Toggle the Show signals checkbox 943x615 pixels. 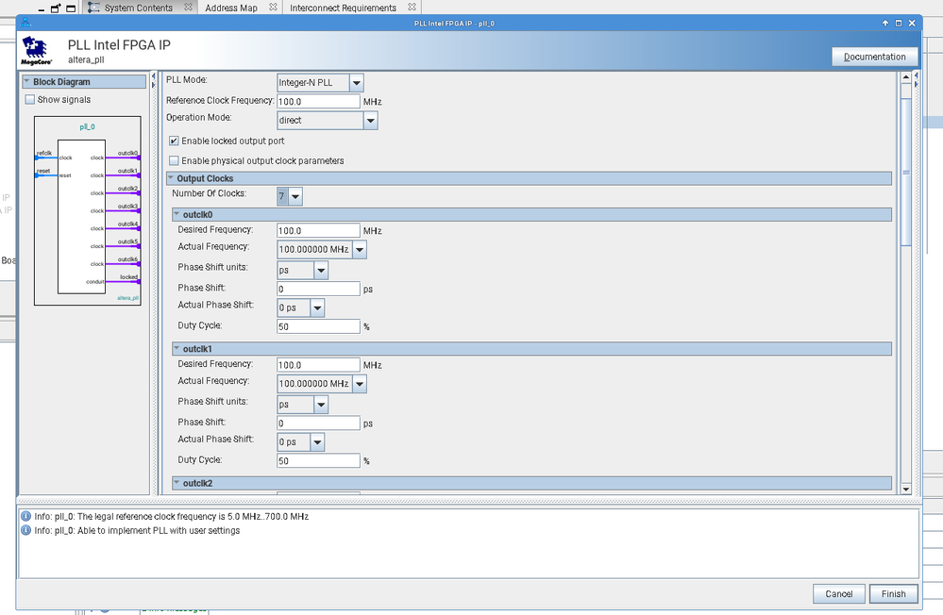(30, 99)
